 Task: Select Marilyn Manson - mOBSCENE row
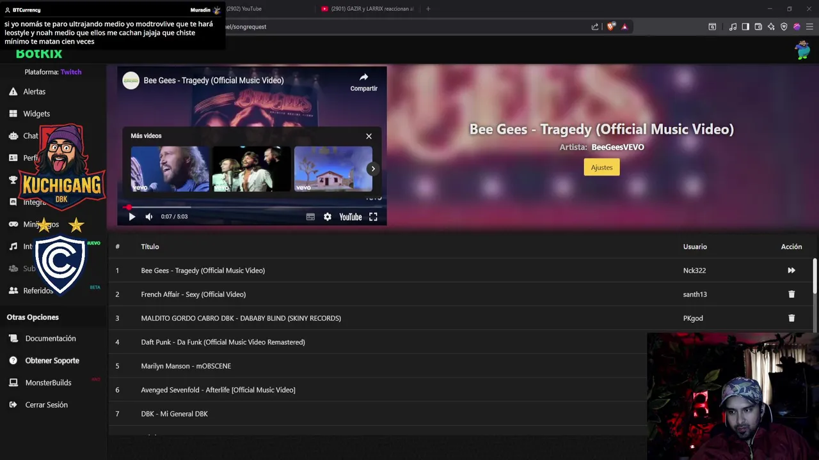click(378, 366)
